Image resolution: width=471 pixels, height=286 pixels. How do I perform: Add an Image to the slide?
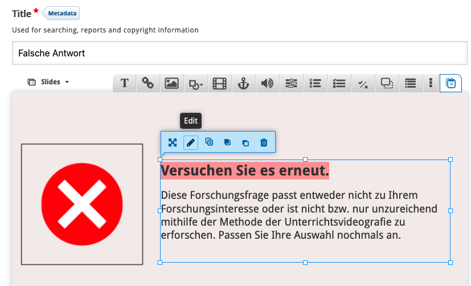pyautogui.click(x=171, y=83)
